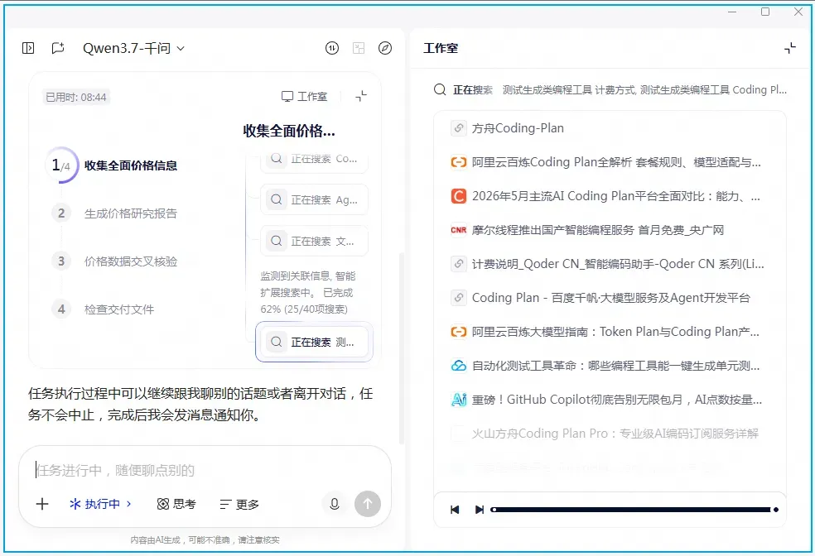Open the 更多 options menu
The width and height of the screenshot is (815, 556).
click(239, 504)
